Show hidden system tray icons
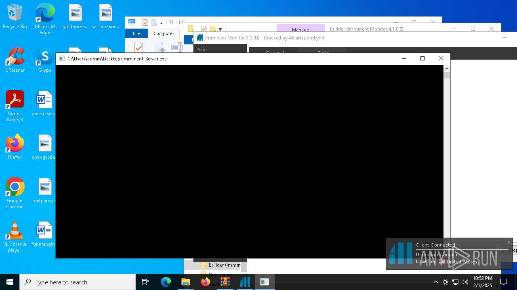The width and height of the screenshot is (517, 290). pyautogui.click(x=435, y=282)
